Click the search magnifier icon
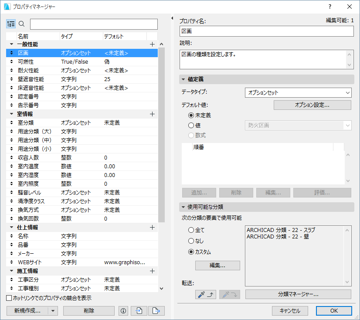This screenshot has height=320, width=360. (22, 24)
